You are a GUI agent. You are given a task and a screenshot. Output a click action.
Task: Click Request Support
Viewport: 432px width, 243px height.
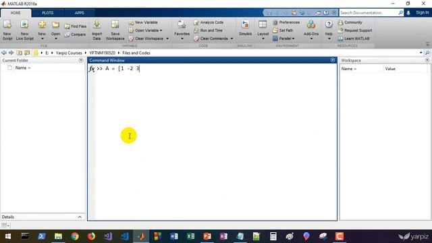coord(355,30)
